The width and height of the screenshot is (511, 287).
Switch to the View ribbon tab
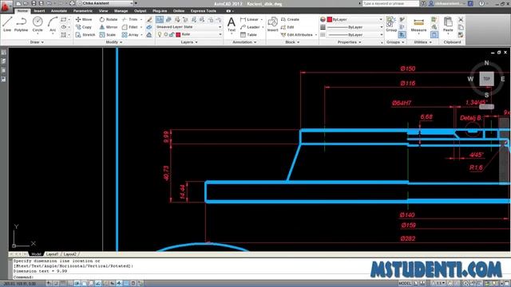[x=103, y=10]
